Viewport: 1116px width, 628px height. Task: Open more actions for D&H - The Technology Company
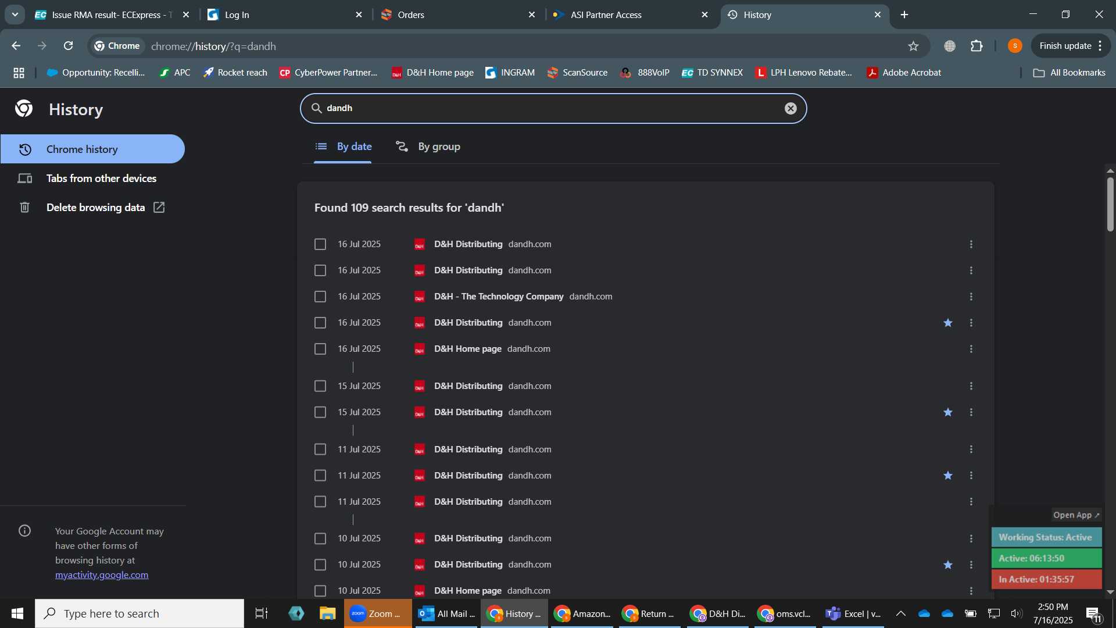(x=971, y=297)
